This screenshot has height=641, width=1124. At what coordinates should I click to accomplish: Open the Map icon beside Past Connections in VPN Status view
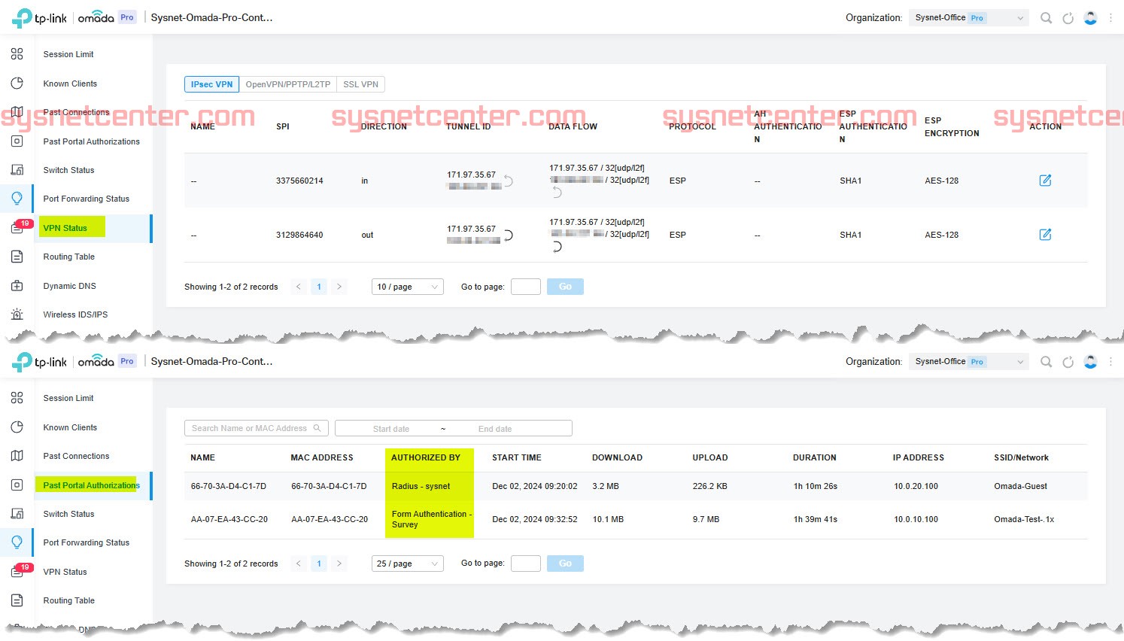[17, 112]
